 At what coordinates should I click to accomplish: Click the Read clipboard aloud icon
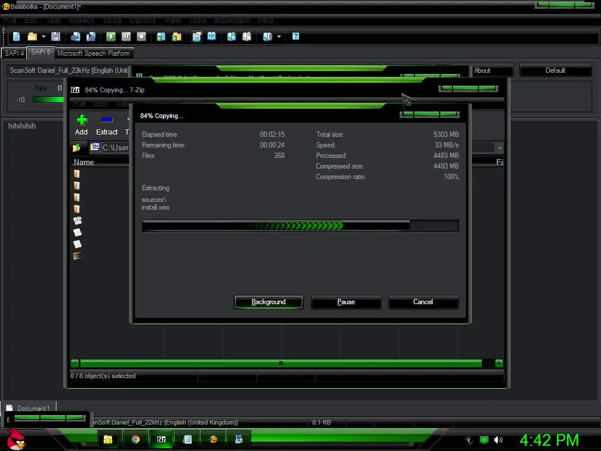tap(161, 36)
